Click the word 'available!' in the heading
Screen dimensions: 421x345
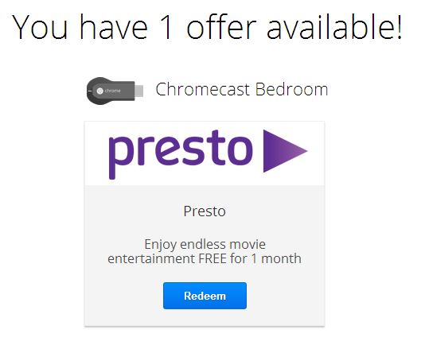coord(334,27)
